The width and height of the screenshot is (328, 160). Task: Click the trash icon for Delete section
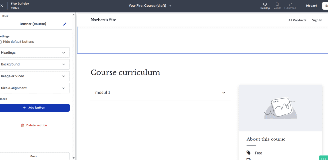22,125
